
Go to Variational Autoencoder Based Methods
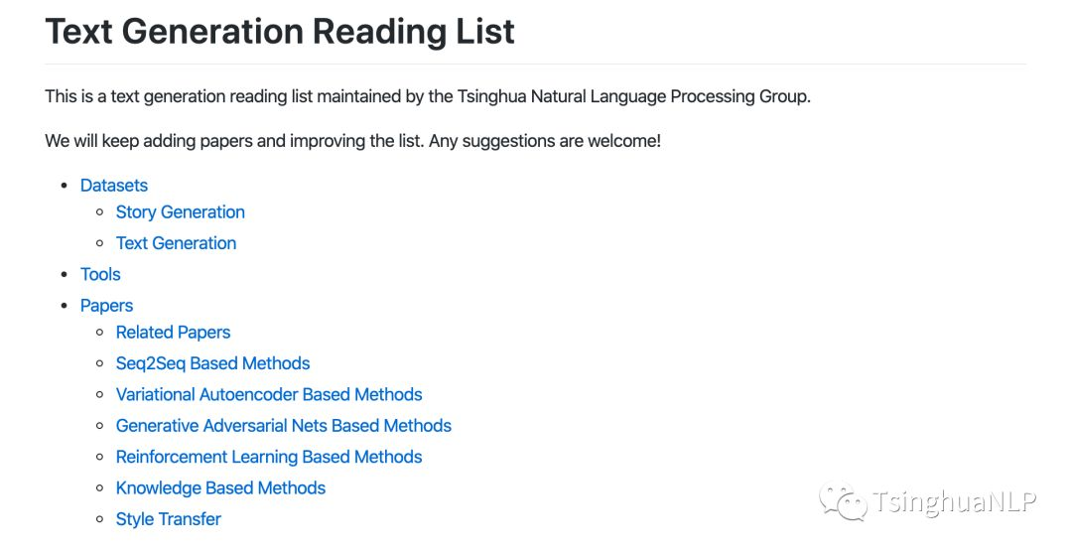[x=269, y=395]
